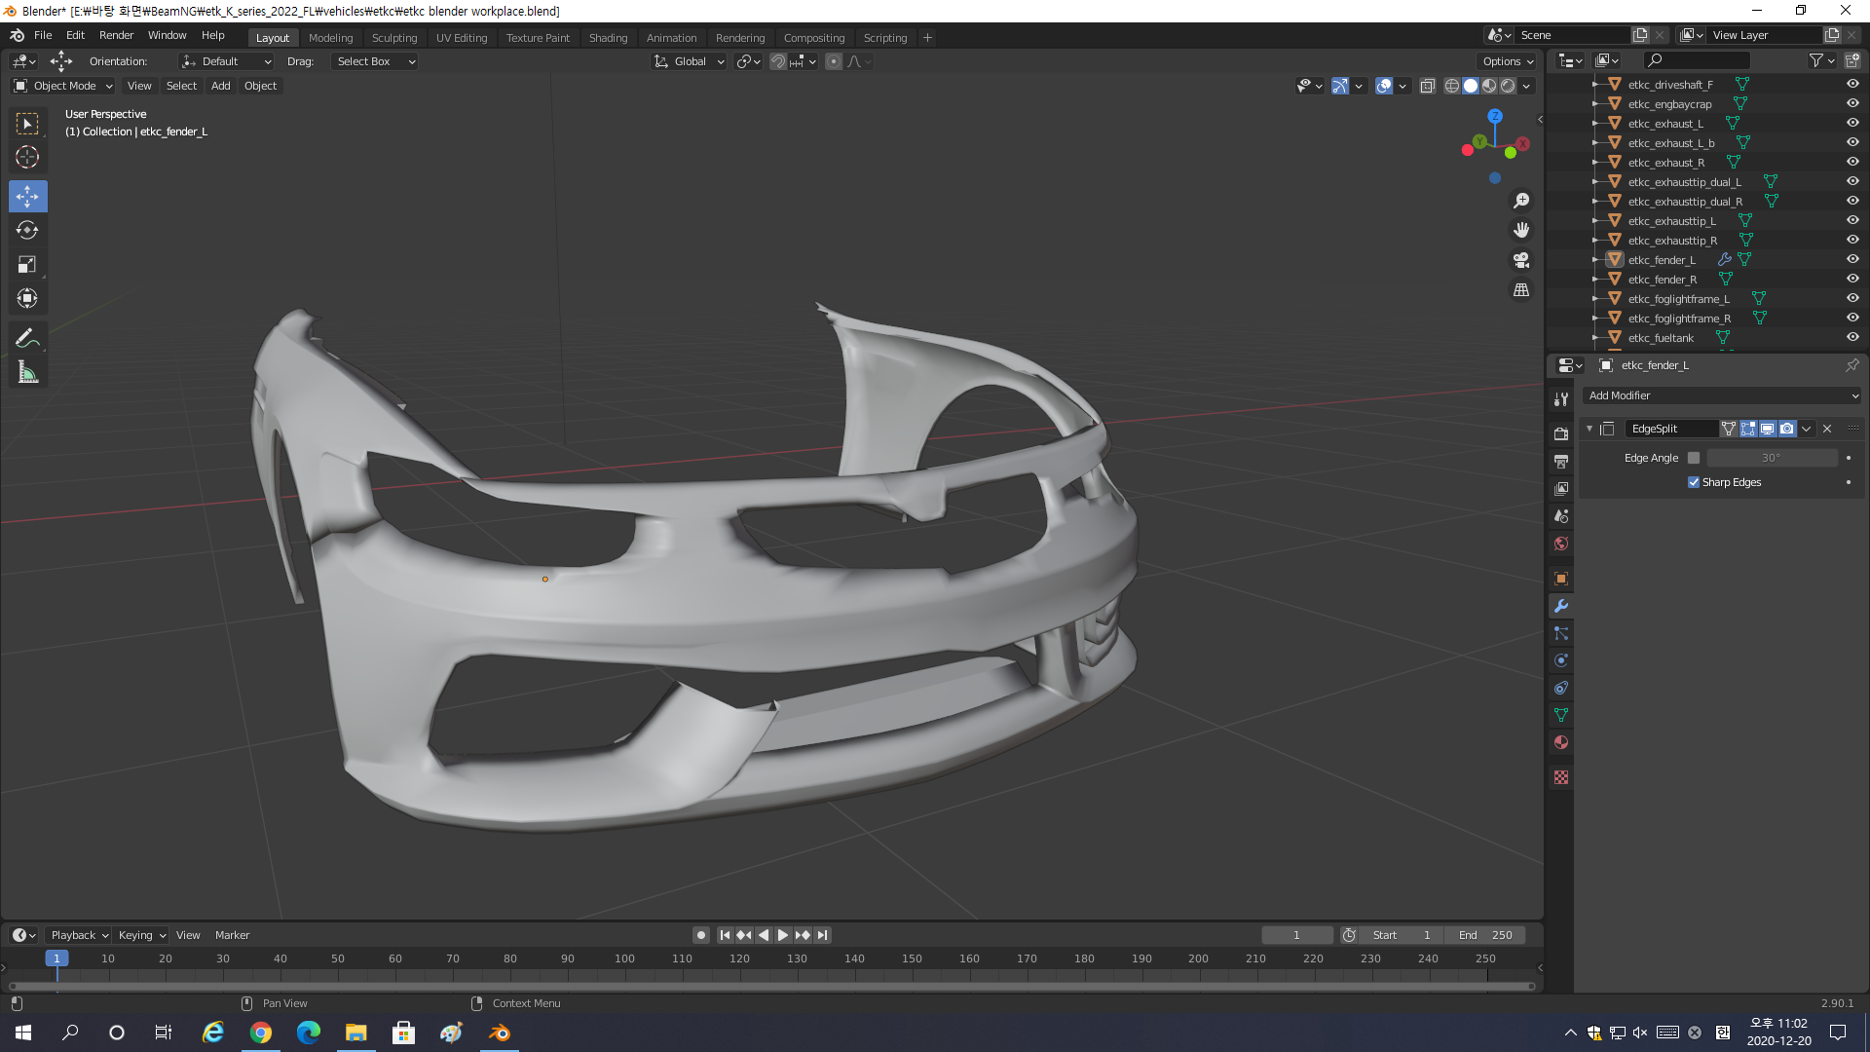Screen dimensions: 1870x1052
Task: Open the Material properties tab
Action: pyautogui.click(x=1561, y=742)
